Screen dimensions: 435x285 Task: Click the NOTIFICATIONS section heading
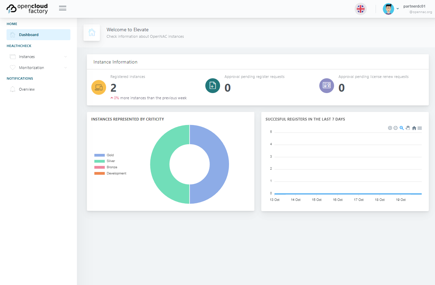point(20,78)
